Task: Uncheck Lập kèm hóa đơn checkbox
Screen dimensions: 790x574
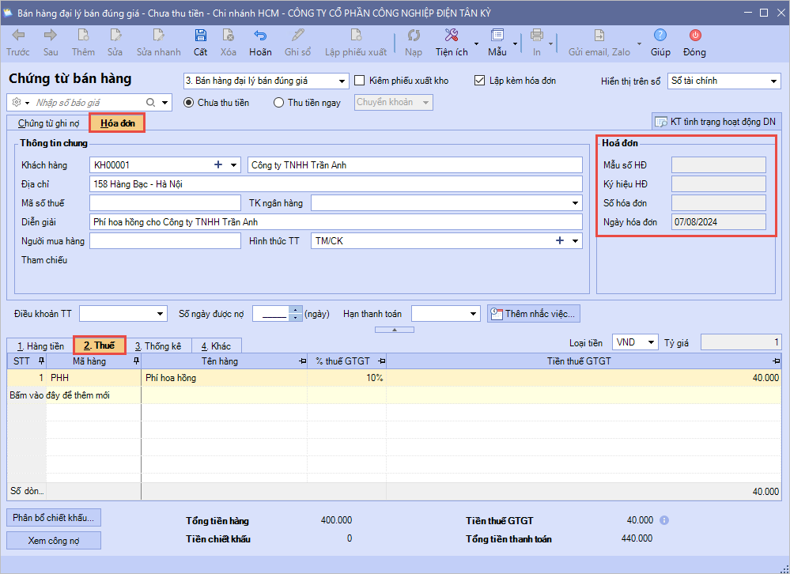Action: 479,81
